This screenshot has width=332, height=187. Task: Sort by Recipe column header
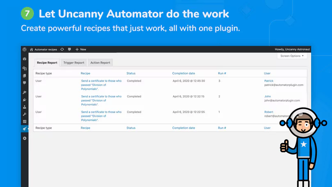click(85, 73)
